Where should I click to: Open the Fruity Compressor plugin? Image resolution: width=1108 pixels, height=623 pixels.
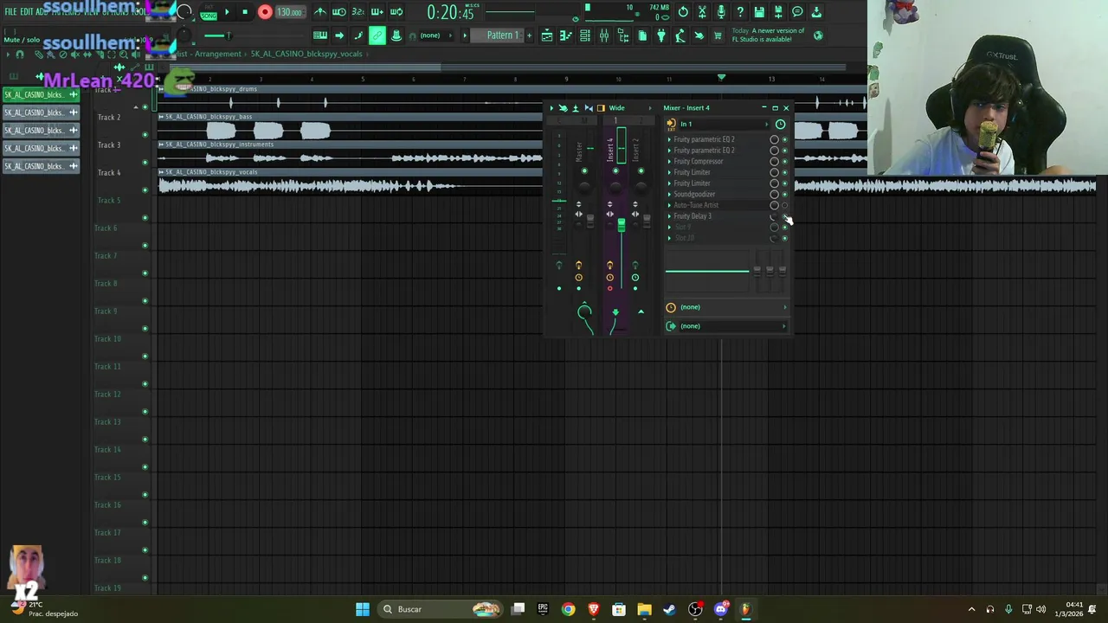[x=699, y=161]
